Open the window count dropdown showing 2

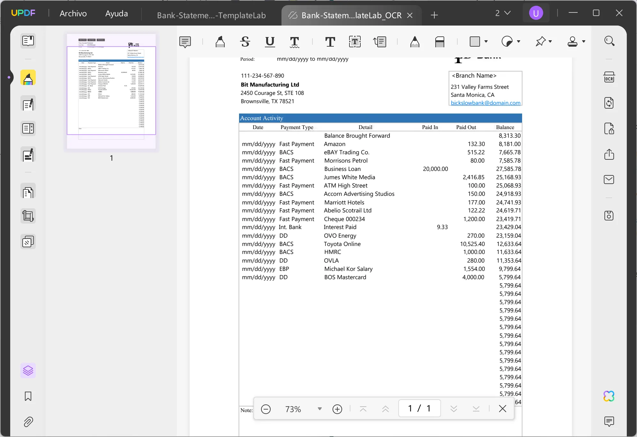coord(503,13)
